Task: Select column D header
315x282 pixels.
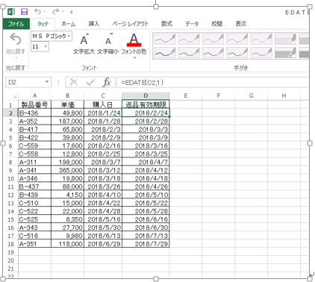Action: 146,95
